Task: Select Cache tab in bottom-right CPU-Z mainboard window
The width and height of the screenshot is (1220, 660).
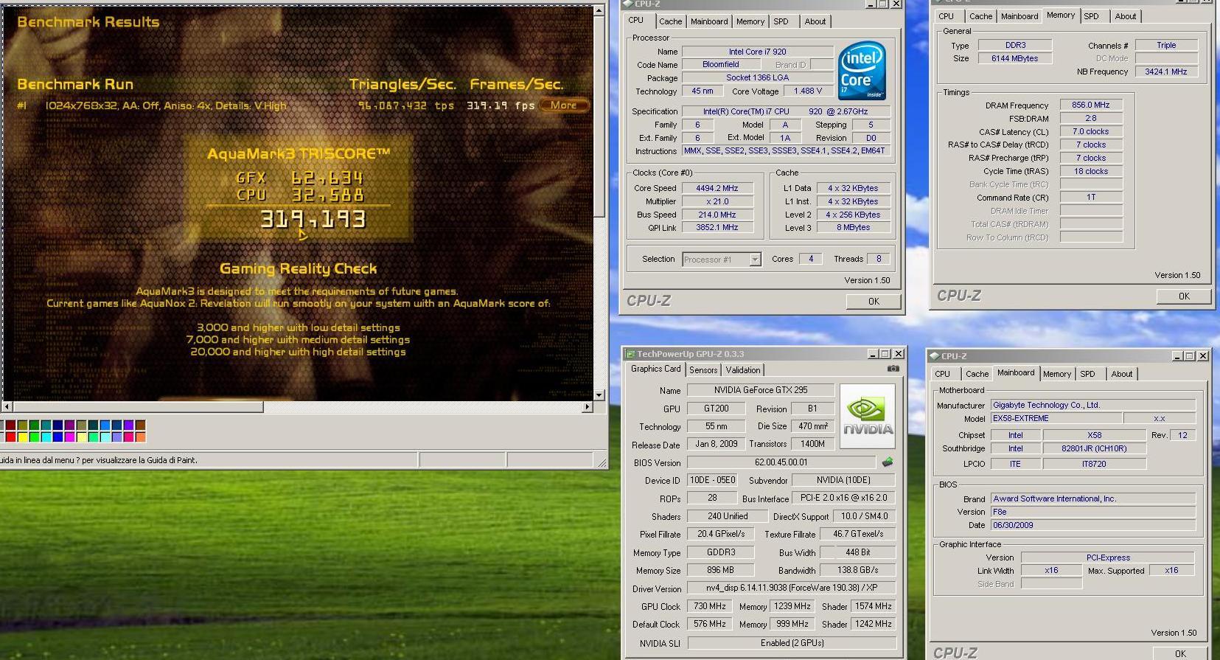Action: coord(977,374)
